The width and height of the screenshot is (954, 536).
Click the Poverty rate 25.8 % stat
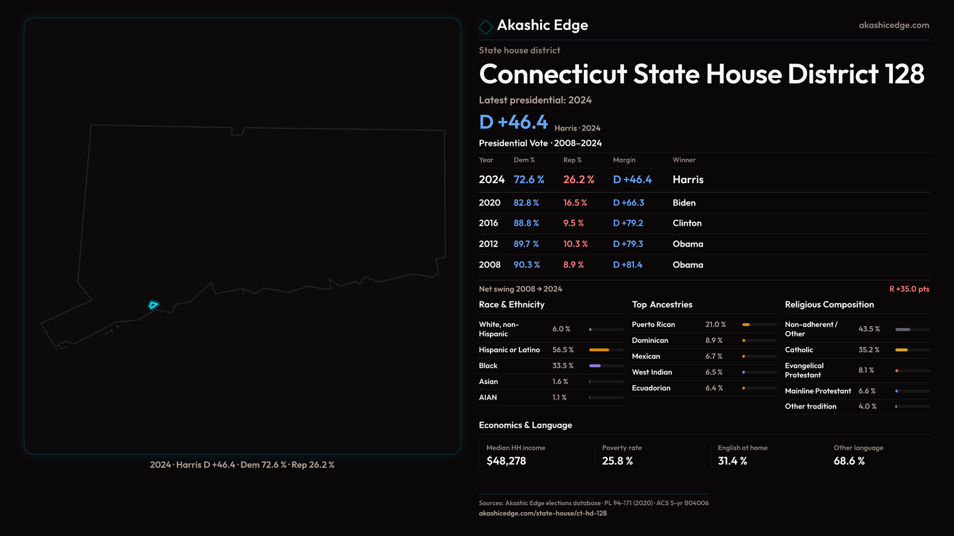617,461
